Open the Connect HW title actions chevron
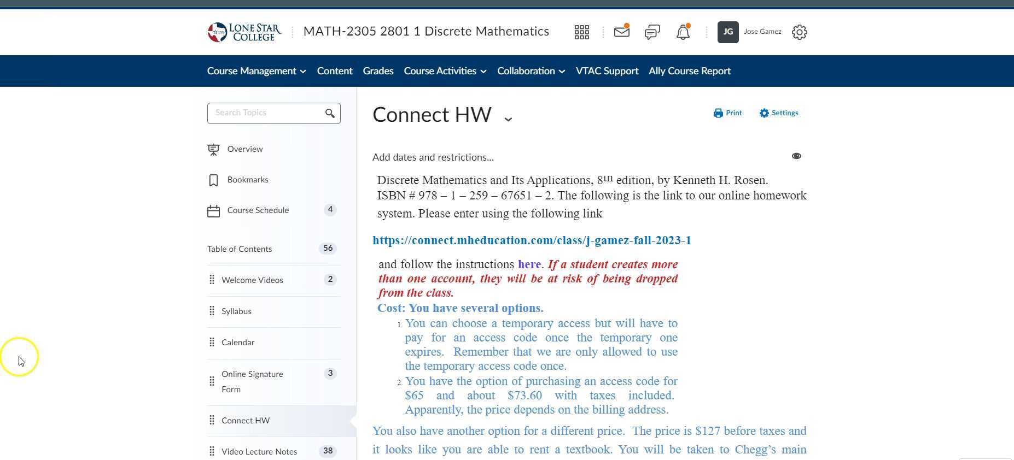 pos(508,119)
